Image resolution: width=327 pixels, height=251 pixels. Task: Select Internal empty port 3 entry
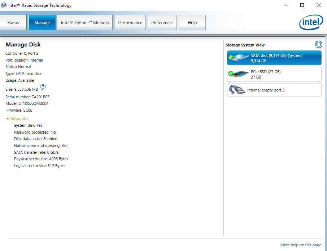pyautogui.click(x=274, y=90)
